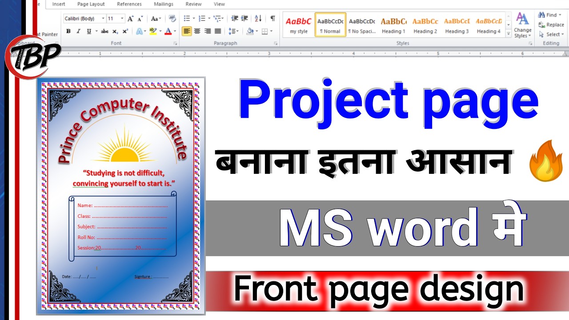Screen dimensions: 569x320
Task: Open font color dropdown arrow
Action: pyautogui.click(x=174, y=31)
